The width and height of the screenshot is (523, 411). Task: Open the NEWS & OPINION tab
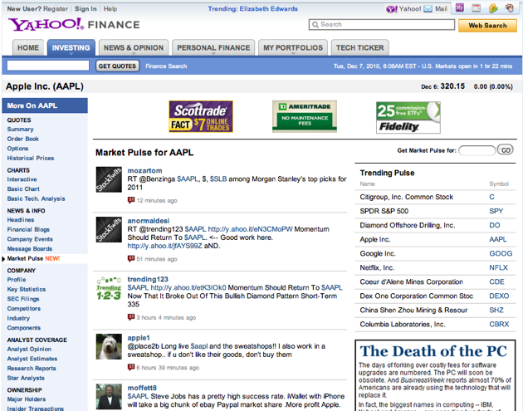click(134, 47)
